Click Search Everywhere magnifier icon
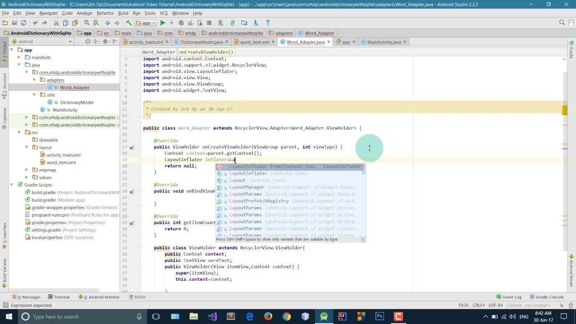The width and height of the screenshot is (576, 324). (x=562, y=22)
